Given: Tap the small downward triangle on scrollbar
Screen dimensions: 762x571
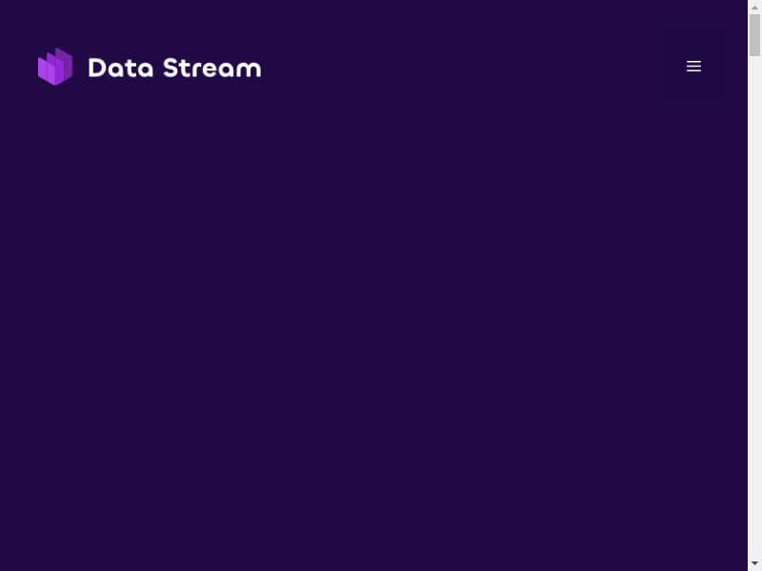Looking at the screenshot, I should (754, 564).
